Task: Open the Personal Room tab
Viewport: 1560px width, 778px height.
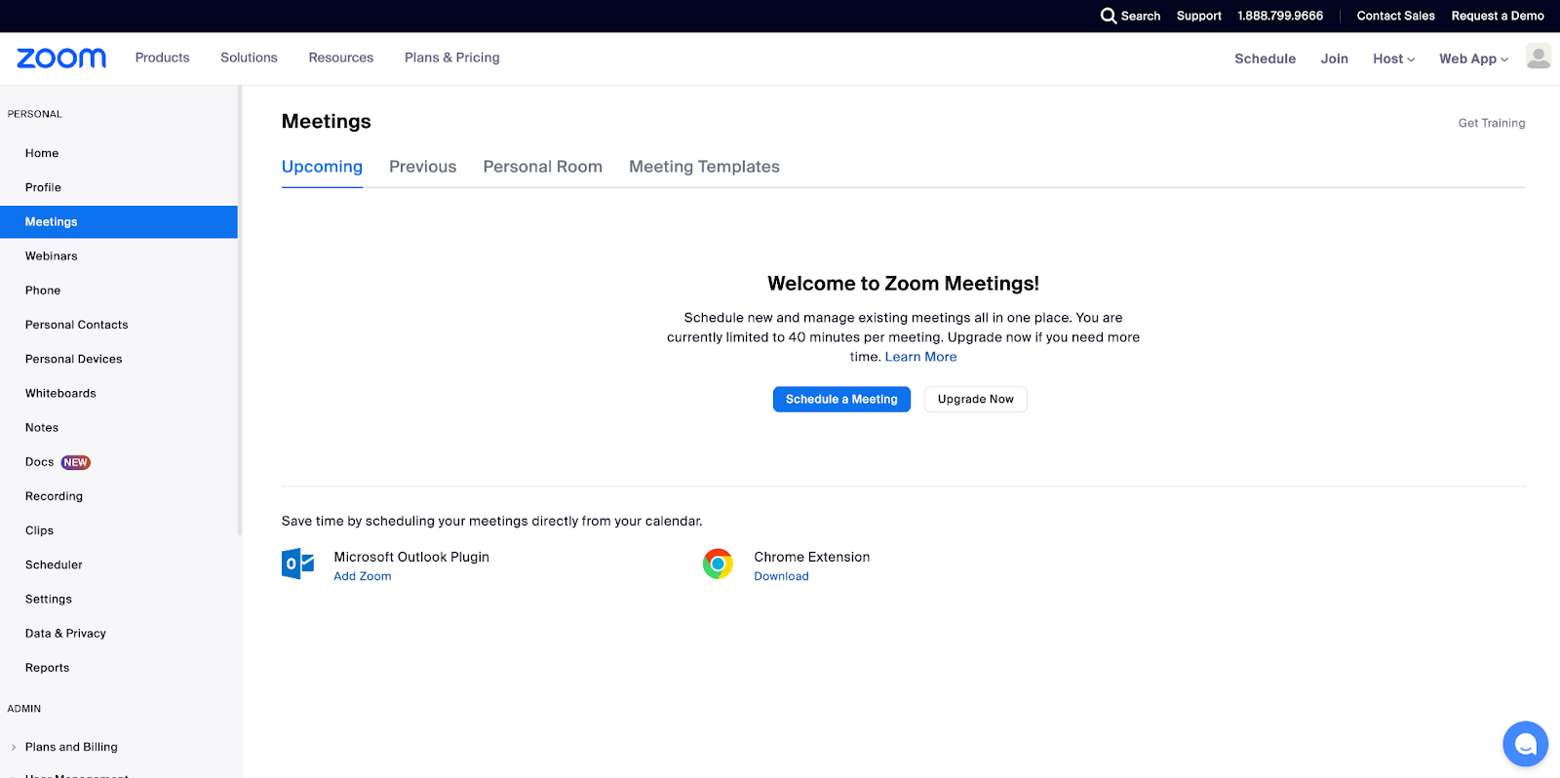Action: click(x=542, y=167)
